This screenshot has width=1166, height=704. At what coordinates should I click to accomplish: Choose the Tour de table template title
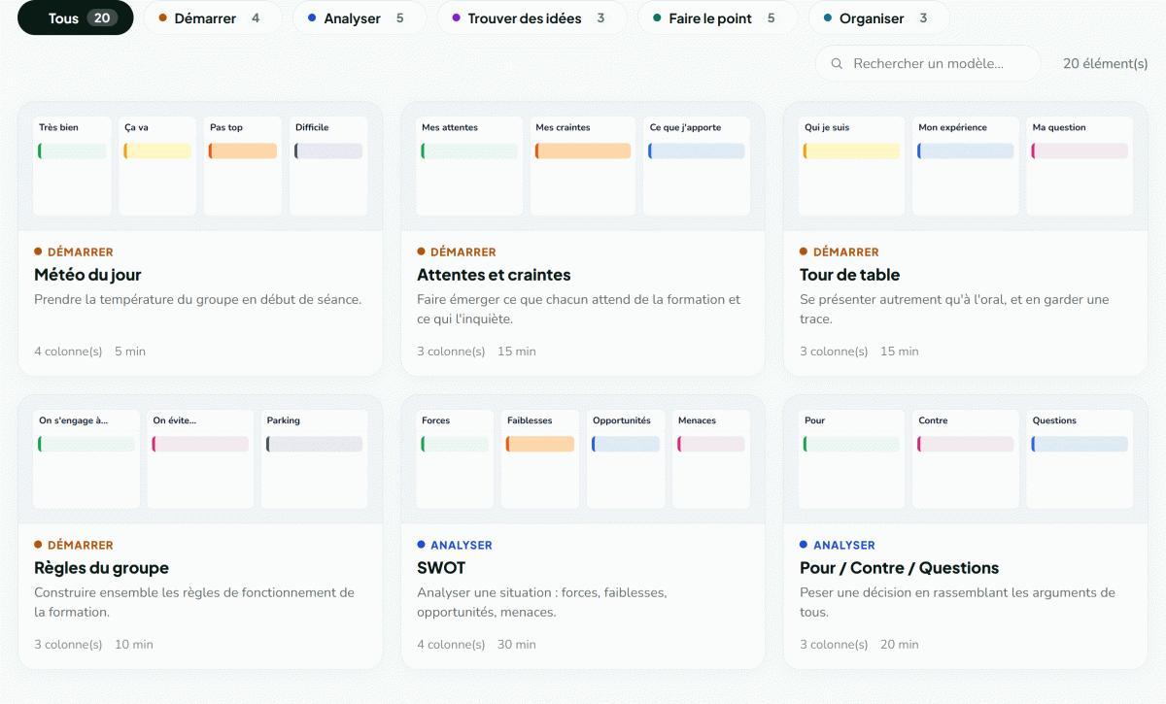click(849, 275)
